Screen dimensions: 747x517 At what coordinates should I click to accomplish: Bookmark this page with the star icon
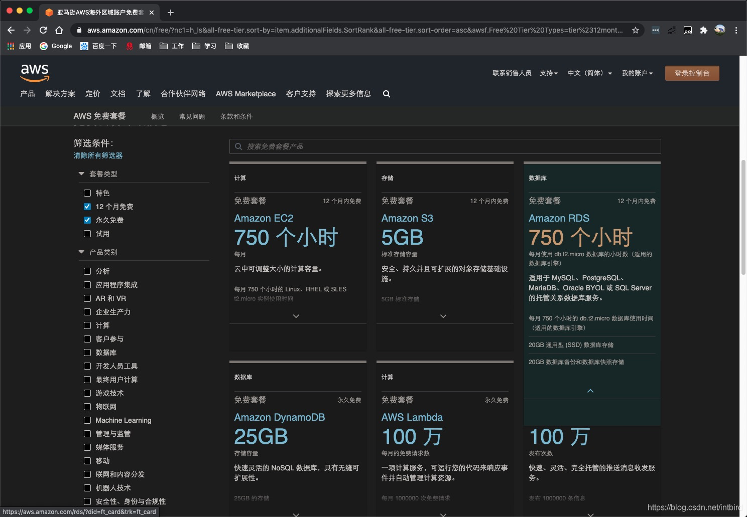pyautogui.click(x=636, y=30)
